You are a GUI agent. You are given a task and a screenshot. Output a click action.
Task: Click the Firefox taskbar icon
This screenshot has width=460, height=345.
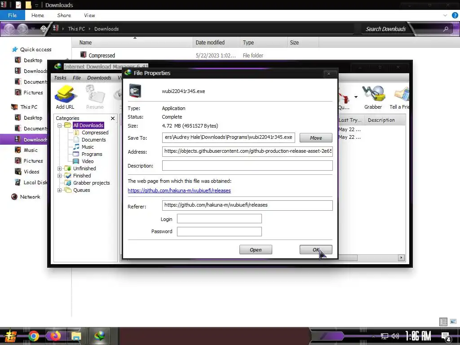click(55, 336)
